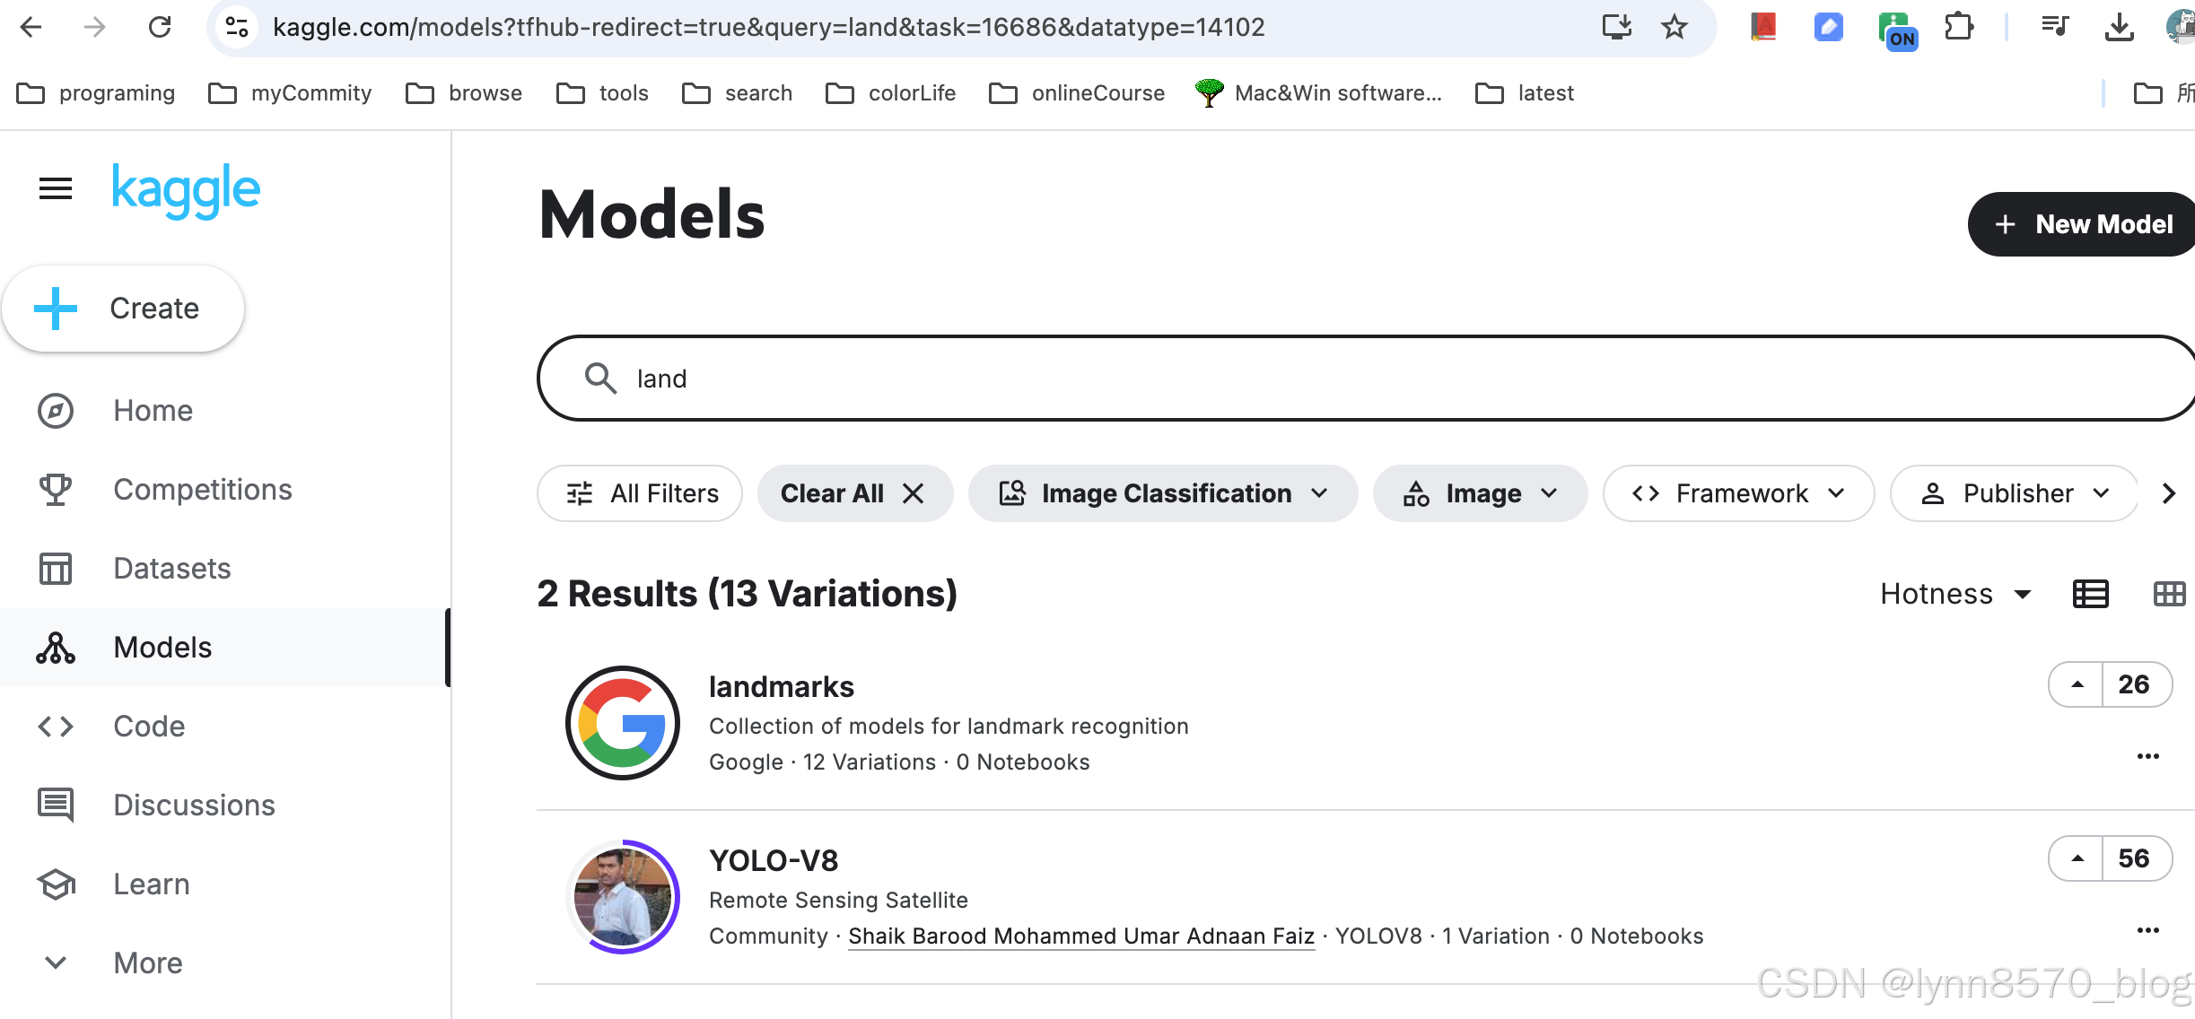This screenshot has height=1019, width=2195.
Task: Open the myCommity bookmarks folder
Action: (290, 93)
